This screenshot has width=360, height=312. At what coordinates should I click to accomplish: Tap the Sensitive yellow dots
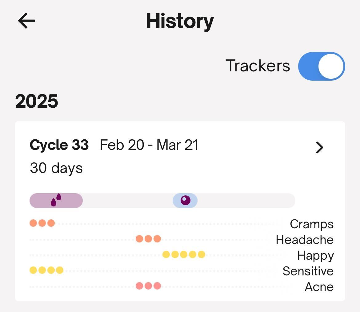(46, 270)
